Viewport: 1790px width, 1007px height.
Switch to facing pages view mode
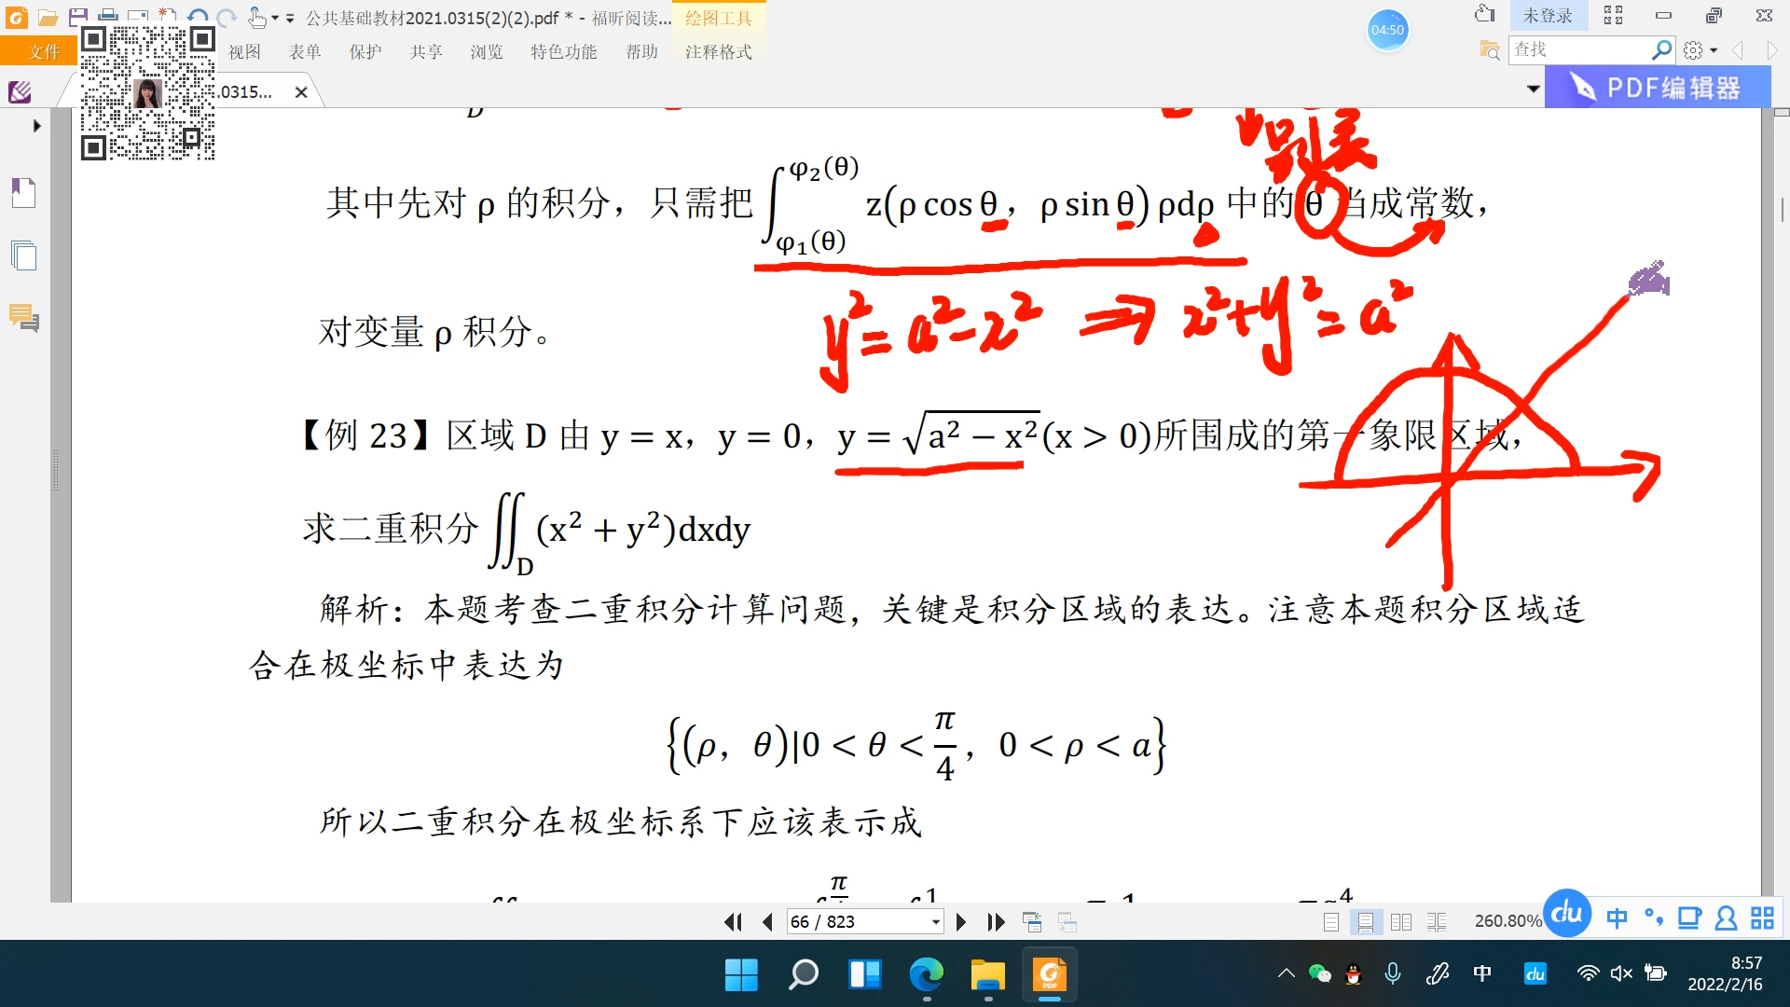[1401, 922]
